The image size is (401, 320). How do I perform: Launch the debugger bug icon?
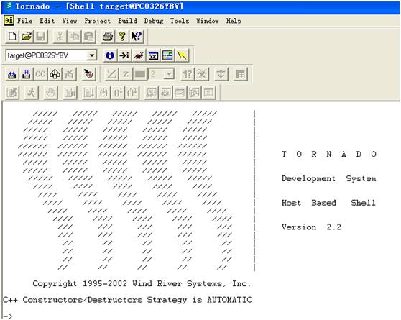[x=139, y=55]
